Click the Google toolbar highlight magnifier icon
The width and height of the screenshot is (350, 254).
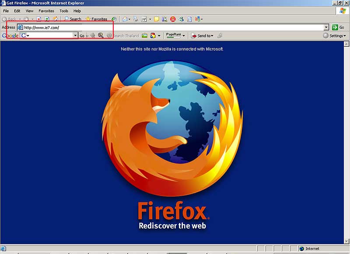coord(101,36)
